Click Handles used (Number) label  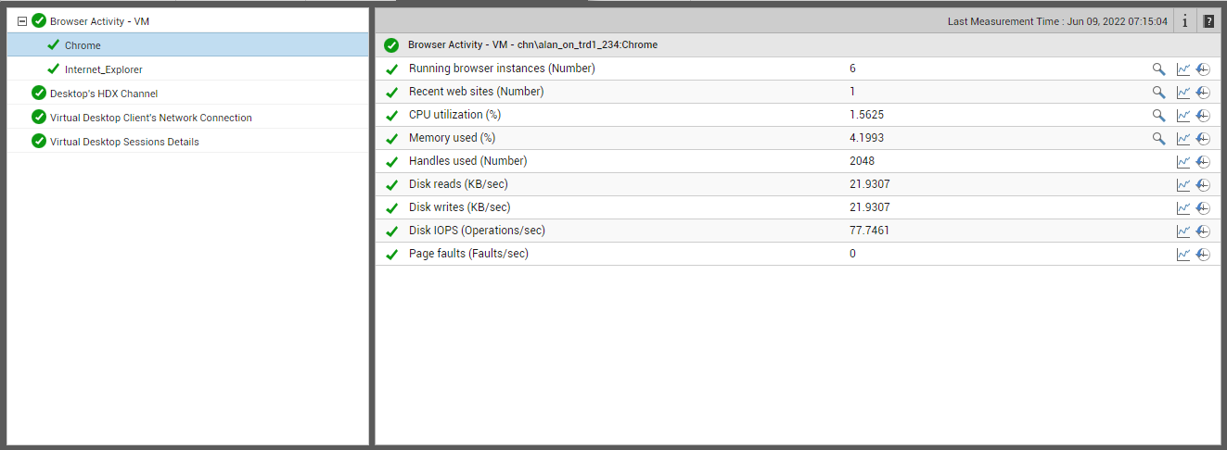click(468, 161)
